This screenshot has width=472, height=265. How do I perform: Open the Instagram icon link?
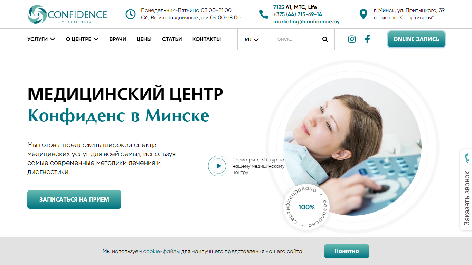coord(352,39)
